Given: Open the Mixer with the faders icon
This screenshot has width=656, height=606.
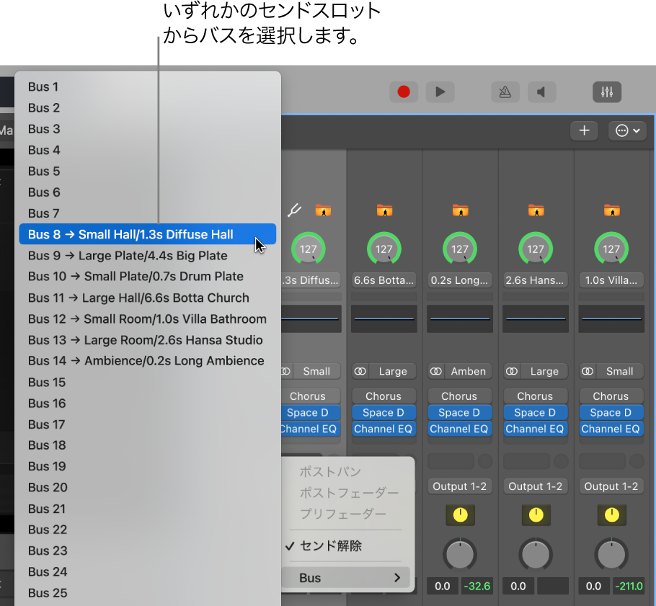Looking at the screenshot, I should click(606, 92).
